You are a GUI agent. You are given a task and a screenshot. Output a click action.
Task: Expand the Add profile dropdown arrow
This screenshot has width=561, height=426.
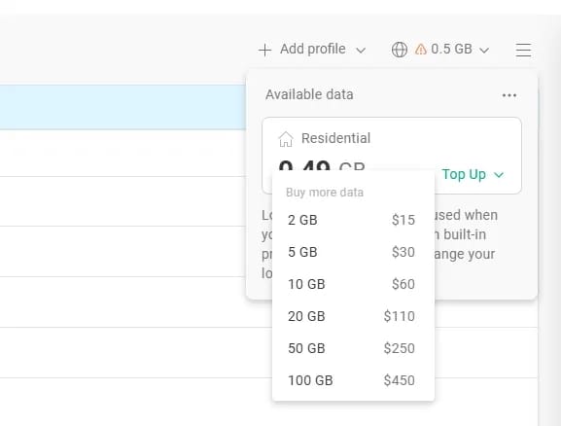tap(361, 51)
